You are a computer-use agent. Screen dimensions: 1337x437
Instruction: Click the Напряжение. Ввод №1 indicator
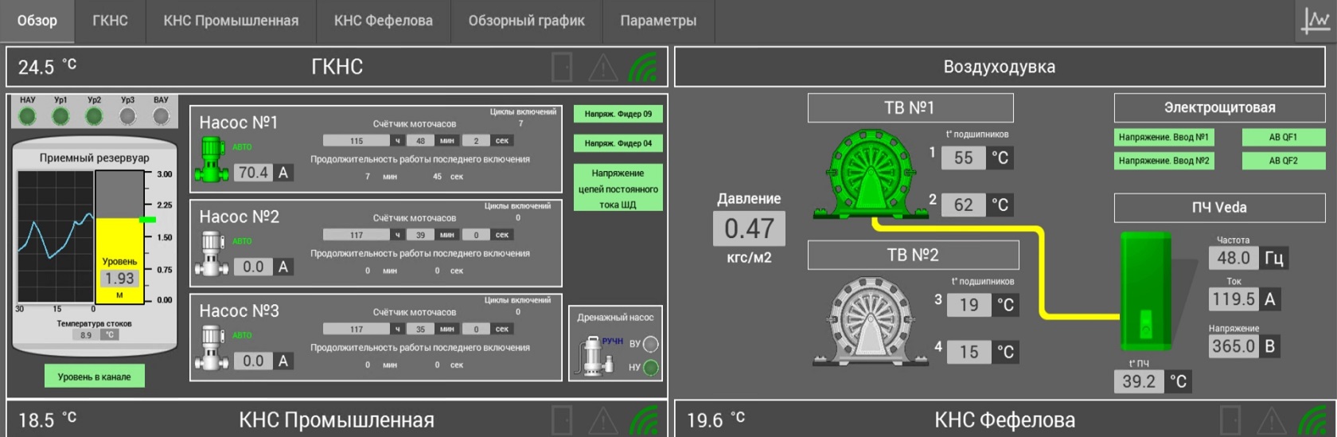(1163, 137)
